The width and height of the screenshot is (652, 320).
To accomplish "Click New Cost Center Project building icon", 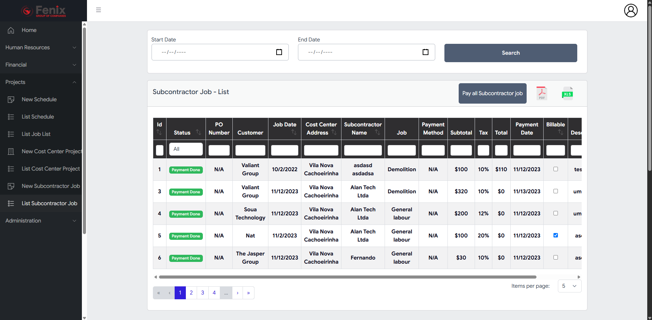I will [11, 152].
